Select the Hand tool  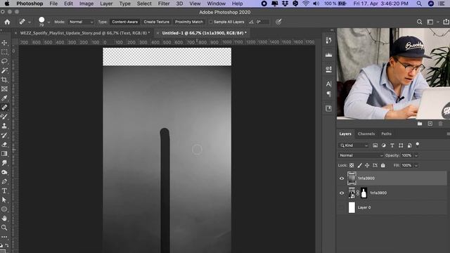4,219
